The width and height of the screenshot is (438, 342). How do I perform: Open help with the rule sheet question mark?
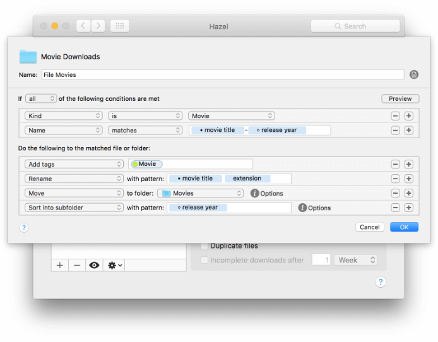coord(24,228)
